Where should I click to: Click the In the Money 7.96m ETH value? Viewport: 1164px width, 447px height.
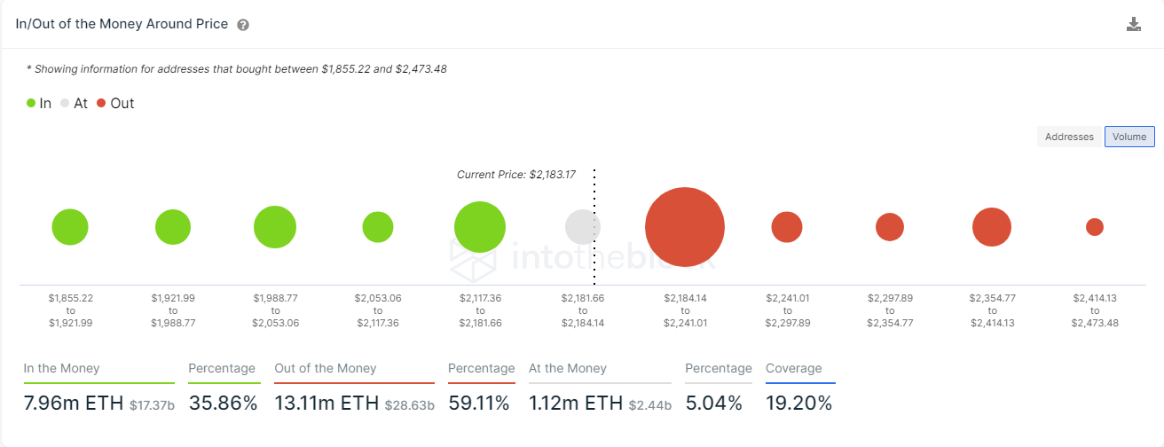[74, 404]
